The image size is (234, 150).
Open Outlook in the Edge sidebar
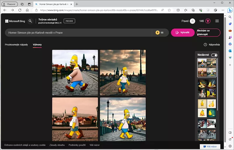(x=230, y=50)
